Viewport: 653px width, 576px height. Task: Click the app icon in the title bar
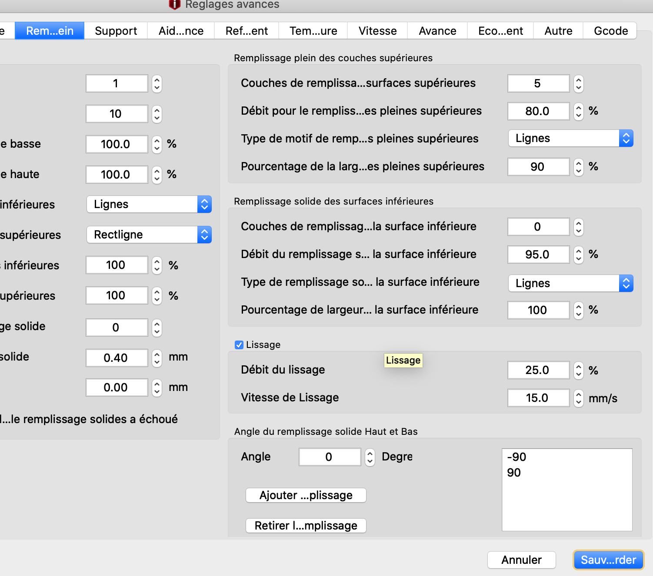click(174, 4)
